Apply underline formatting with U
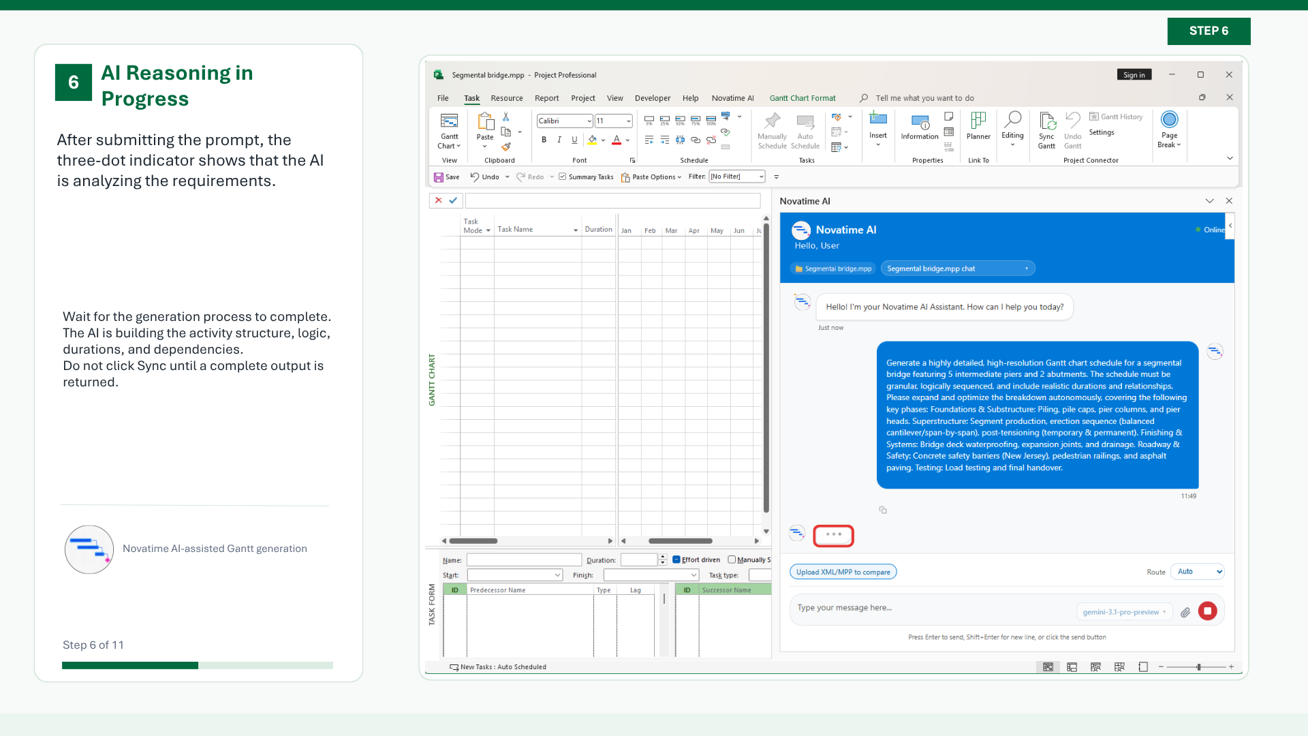 [x=574, y=140]
